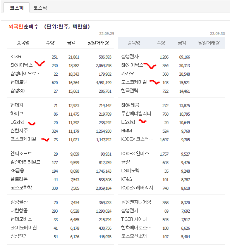230x248 pixels.
Task: Open 하이브 stock link
Action: (x=17, y=114)
